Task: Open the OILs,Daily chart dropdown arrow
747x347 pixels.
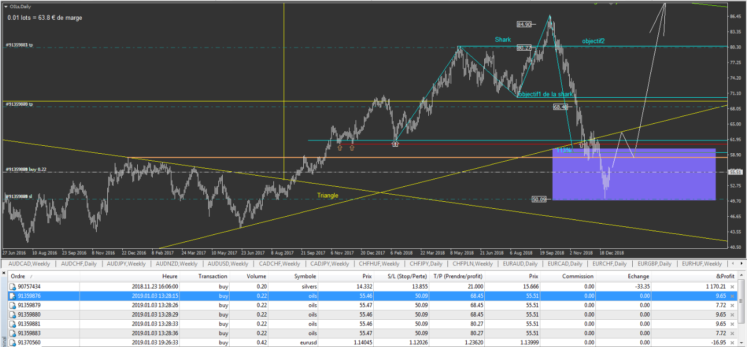Action: click(x=5, y=7)
